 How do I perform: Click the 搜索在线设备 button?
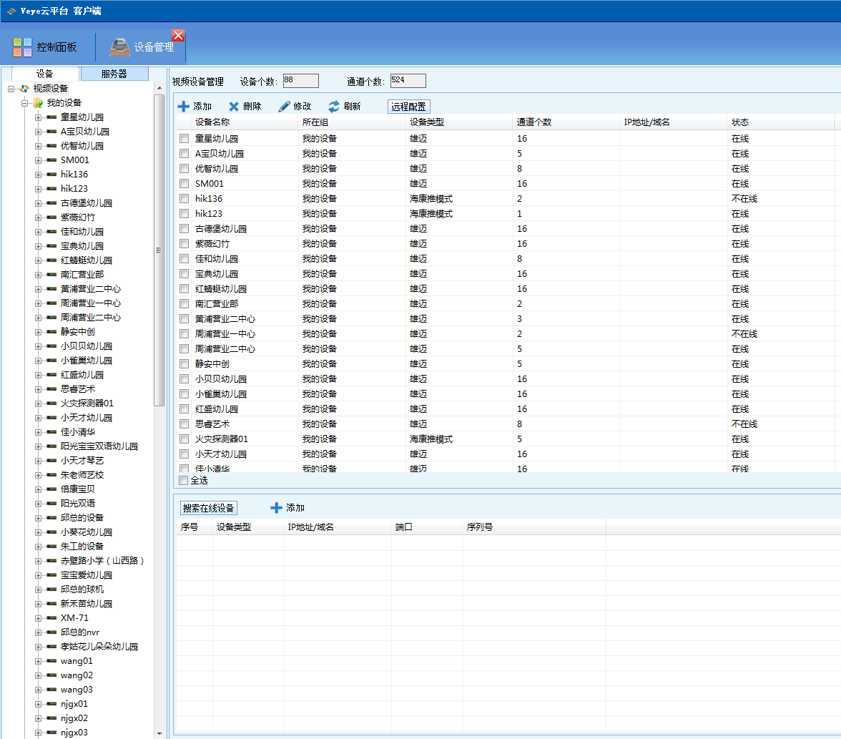coord(208,508)
